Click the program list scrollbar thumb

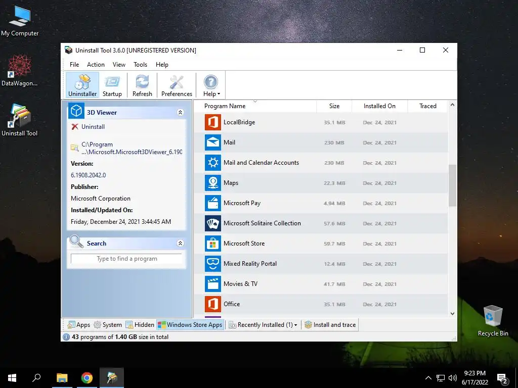[x=452, y=185]
